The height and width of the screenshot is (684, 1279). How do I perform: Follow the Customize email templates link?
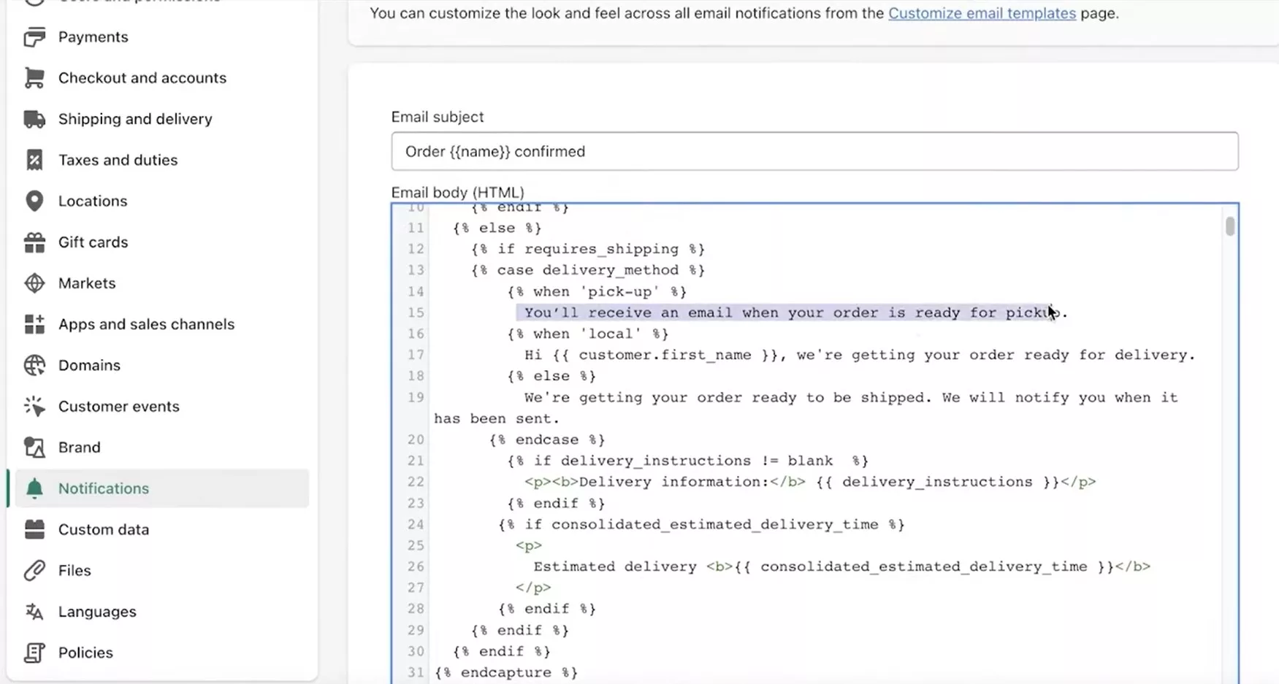tap(982, 13)
